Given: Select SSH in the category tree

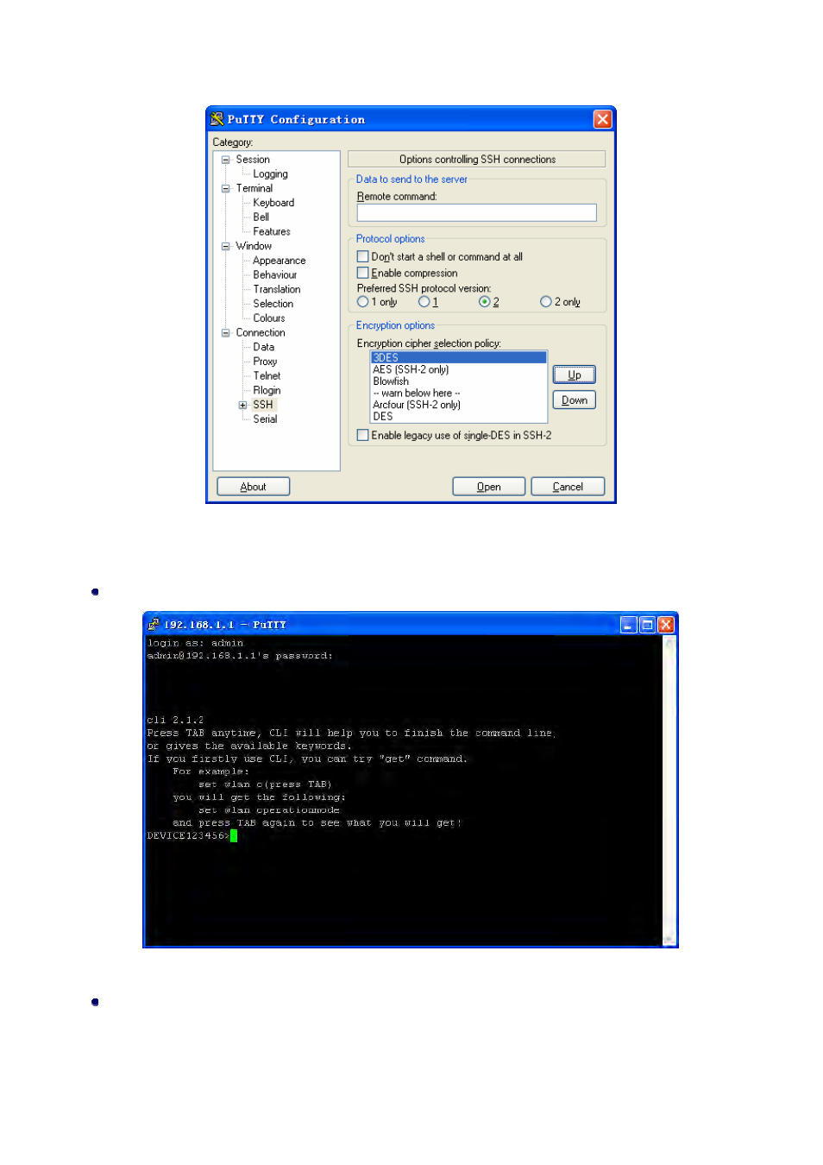Looking at the screenshot, I should [x=263, y=405].
